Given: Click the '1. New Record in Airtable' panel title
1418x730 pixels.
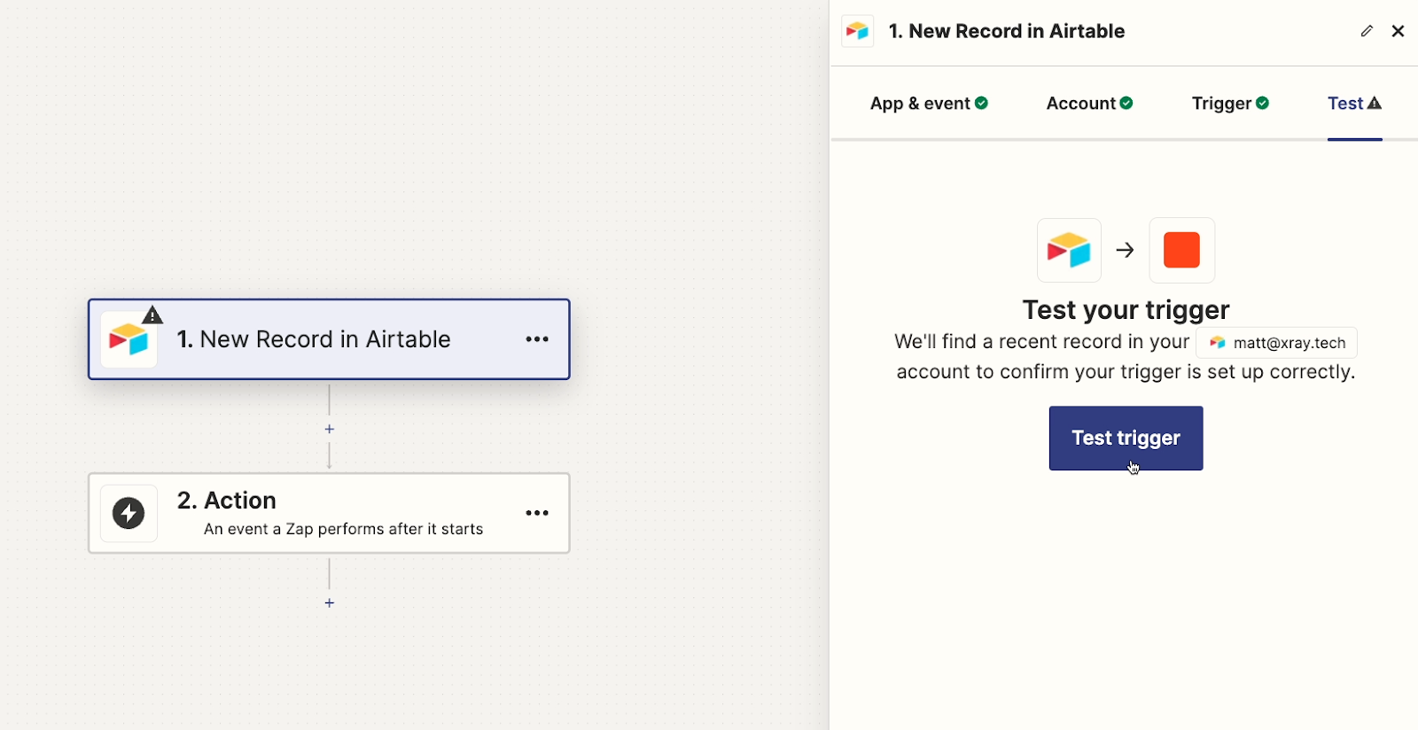Looking at the screenshot, I should click(1007, 31).
